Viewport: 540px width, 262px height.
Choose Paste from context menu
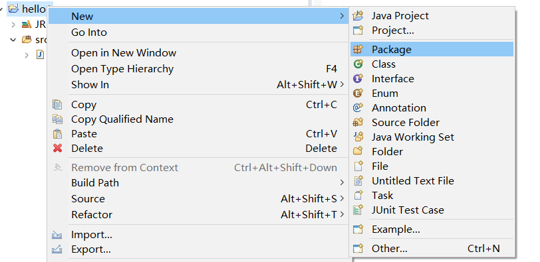(x=198, y=134)
